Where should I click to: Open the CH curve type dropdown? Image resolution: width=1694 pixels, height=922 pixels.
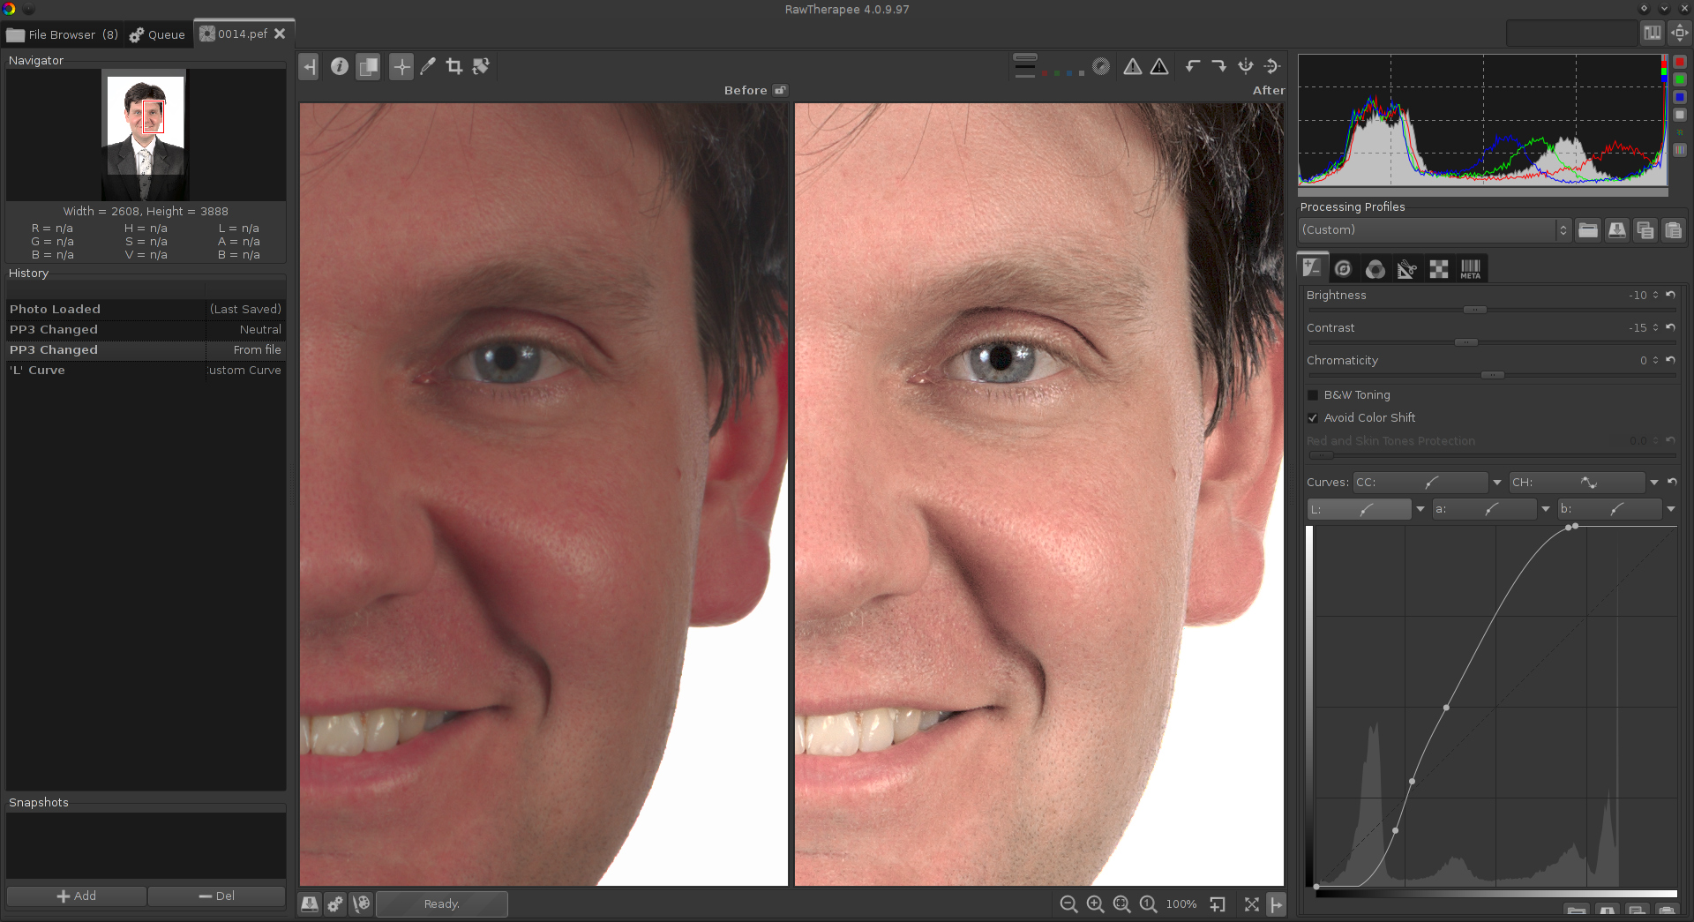[x=1654, y=483]
